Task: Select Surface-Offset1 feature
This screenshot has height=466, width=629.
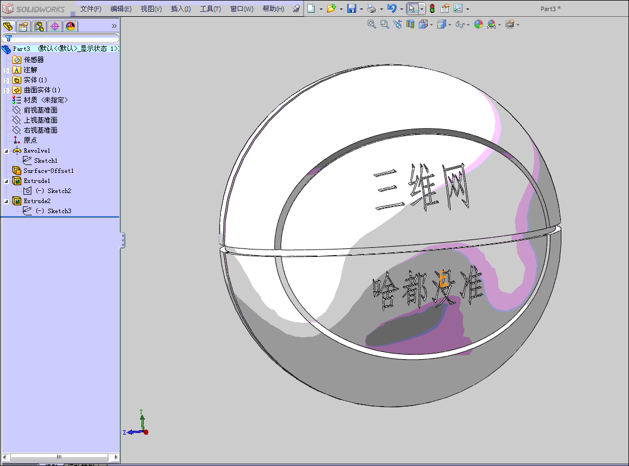Action: pos(49,171)
